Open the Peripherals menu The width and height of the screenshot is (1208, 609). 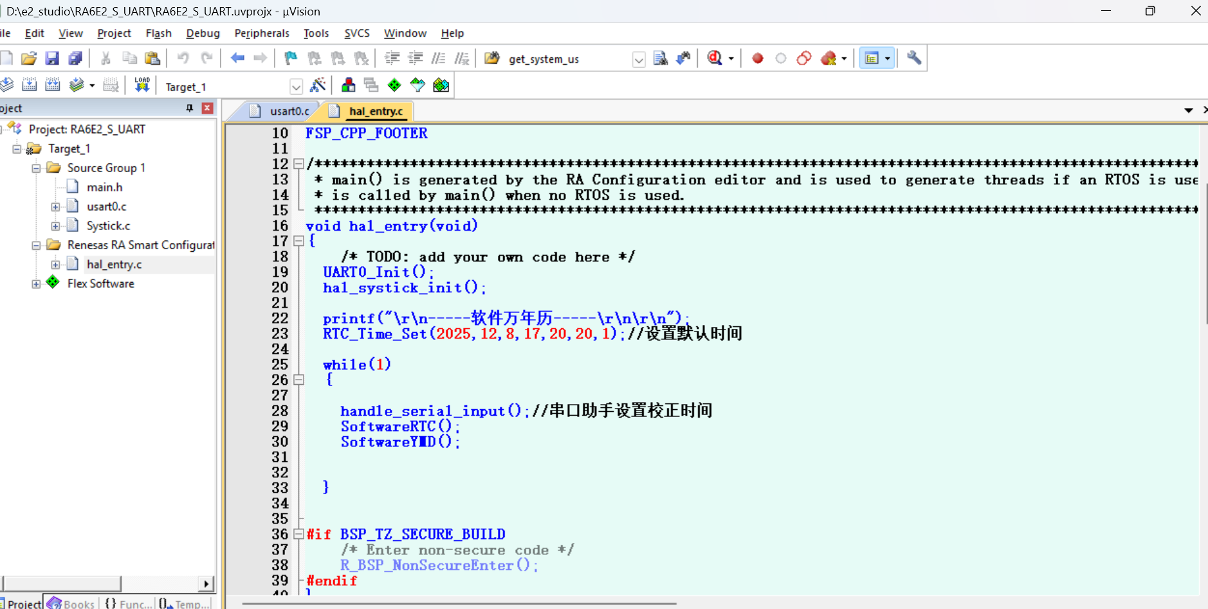coord(261,33)
